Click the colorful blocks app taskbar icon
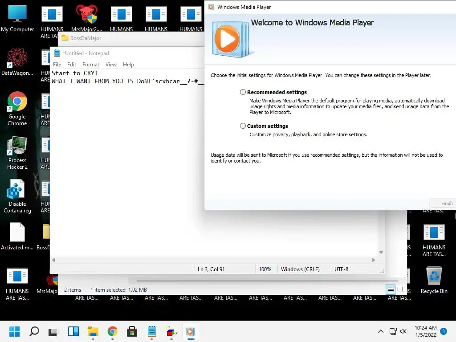This screenshot has height=342, width=456. pyautogui.click(x=171, y=331)
